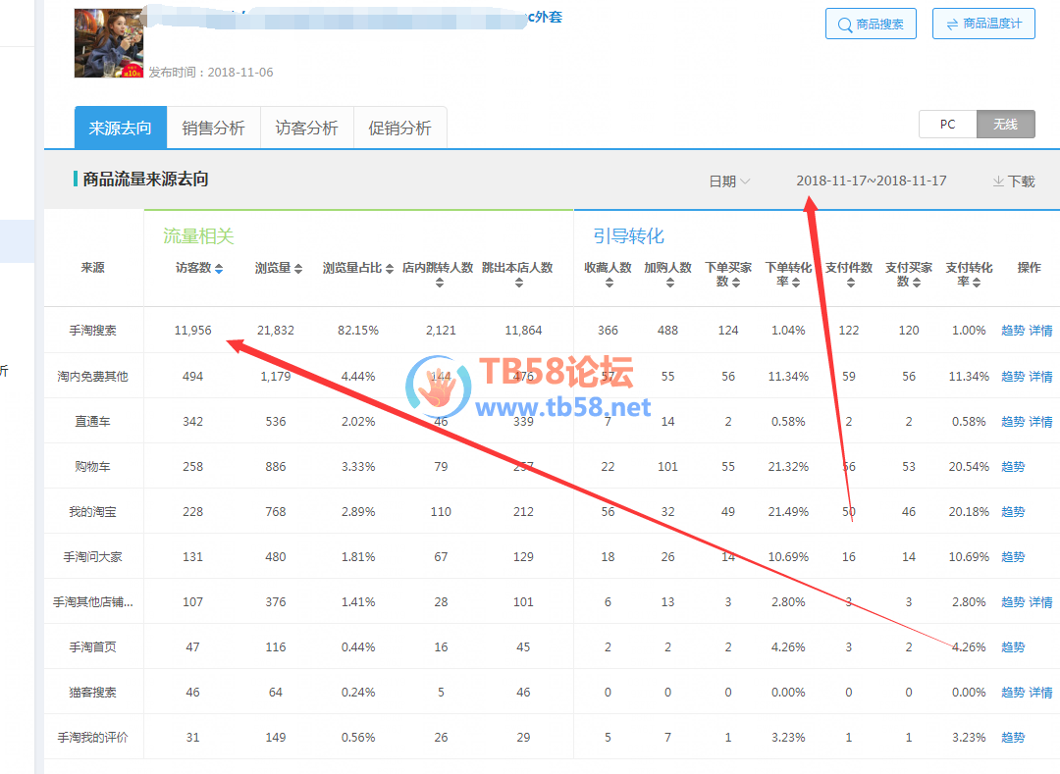Viewport: 1060px width, 774px height.
Task: Click source name 直通车
Action: pos(92,422)
